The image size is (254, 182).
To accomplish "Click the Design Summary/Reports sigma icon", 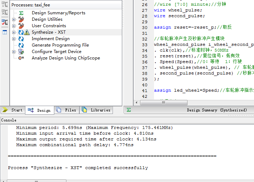I will click(21, 13).
